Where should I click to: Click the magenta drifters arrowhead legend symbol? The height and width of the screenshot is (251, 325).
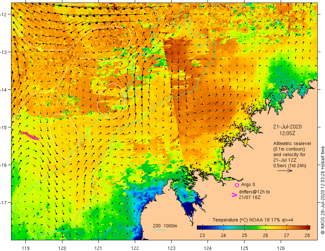click(234, 195)
